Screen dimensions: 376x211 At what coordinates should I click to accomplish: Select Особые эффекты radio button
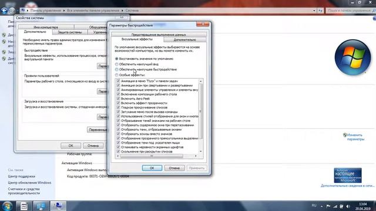point(116,75)
